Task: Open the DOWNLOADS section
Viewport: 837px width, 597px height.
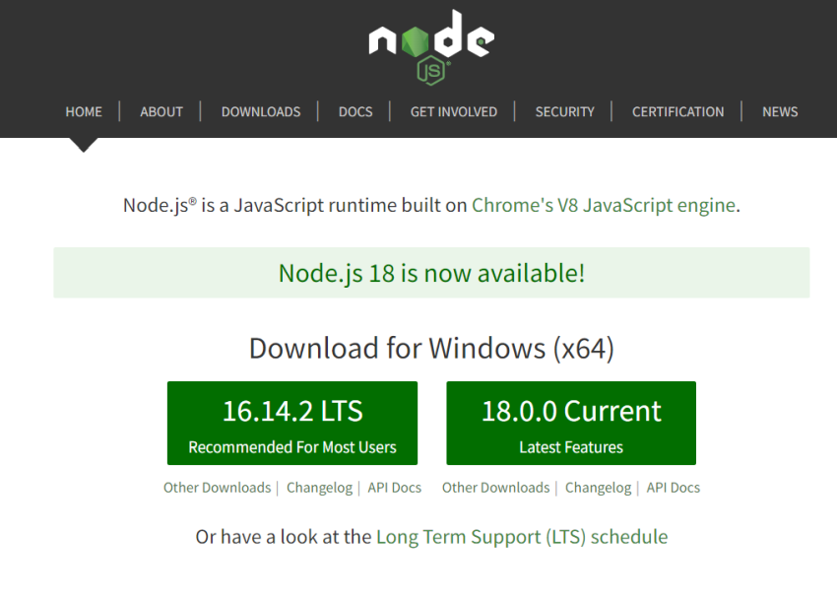Action: point(260,111)
